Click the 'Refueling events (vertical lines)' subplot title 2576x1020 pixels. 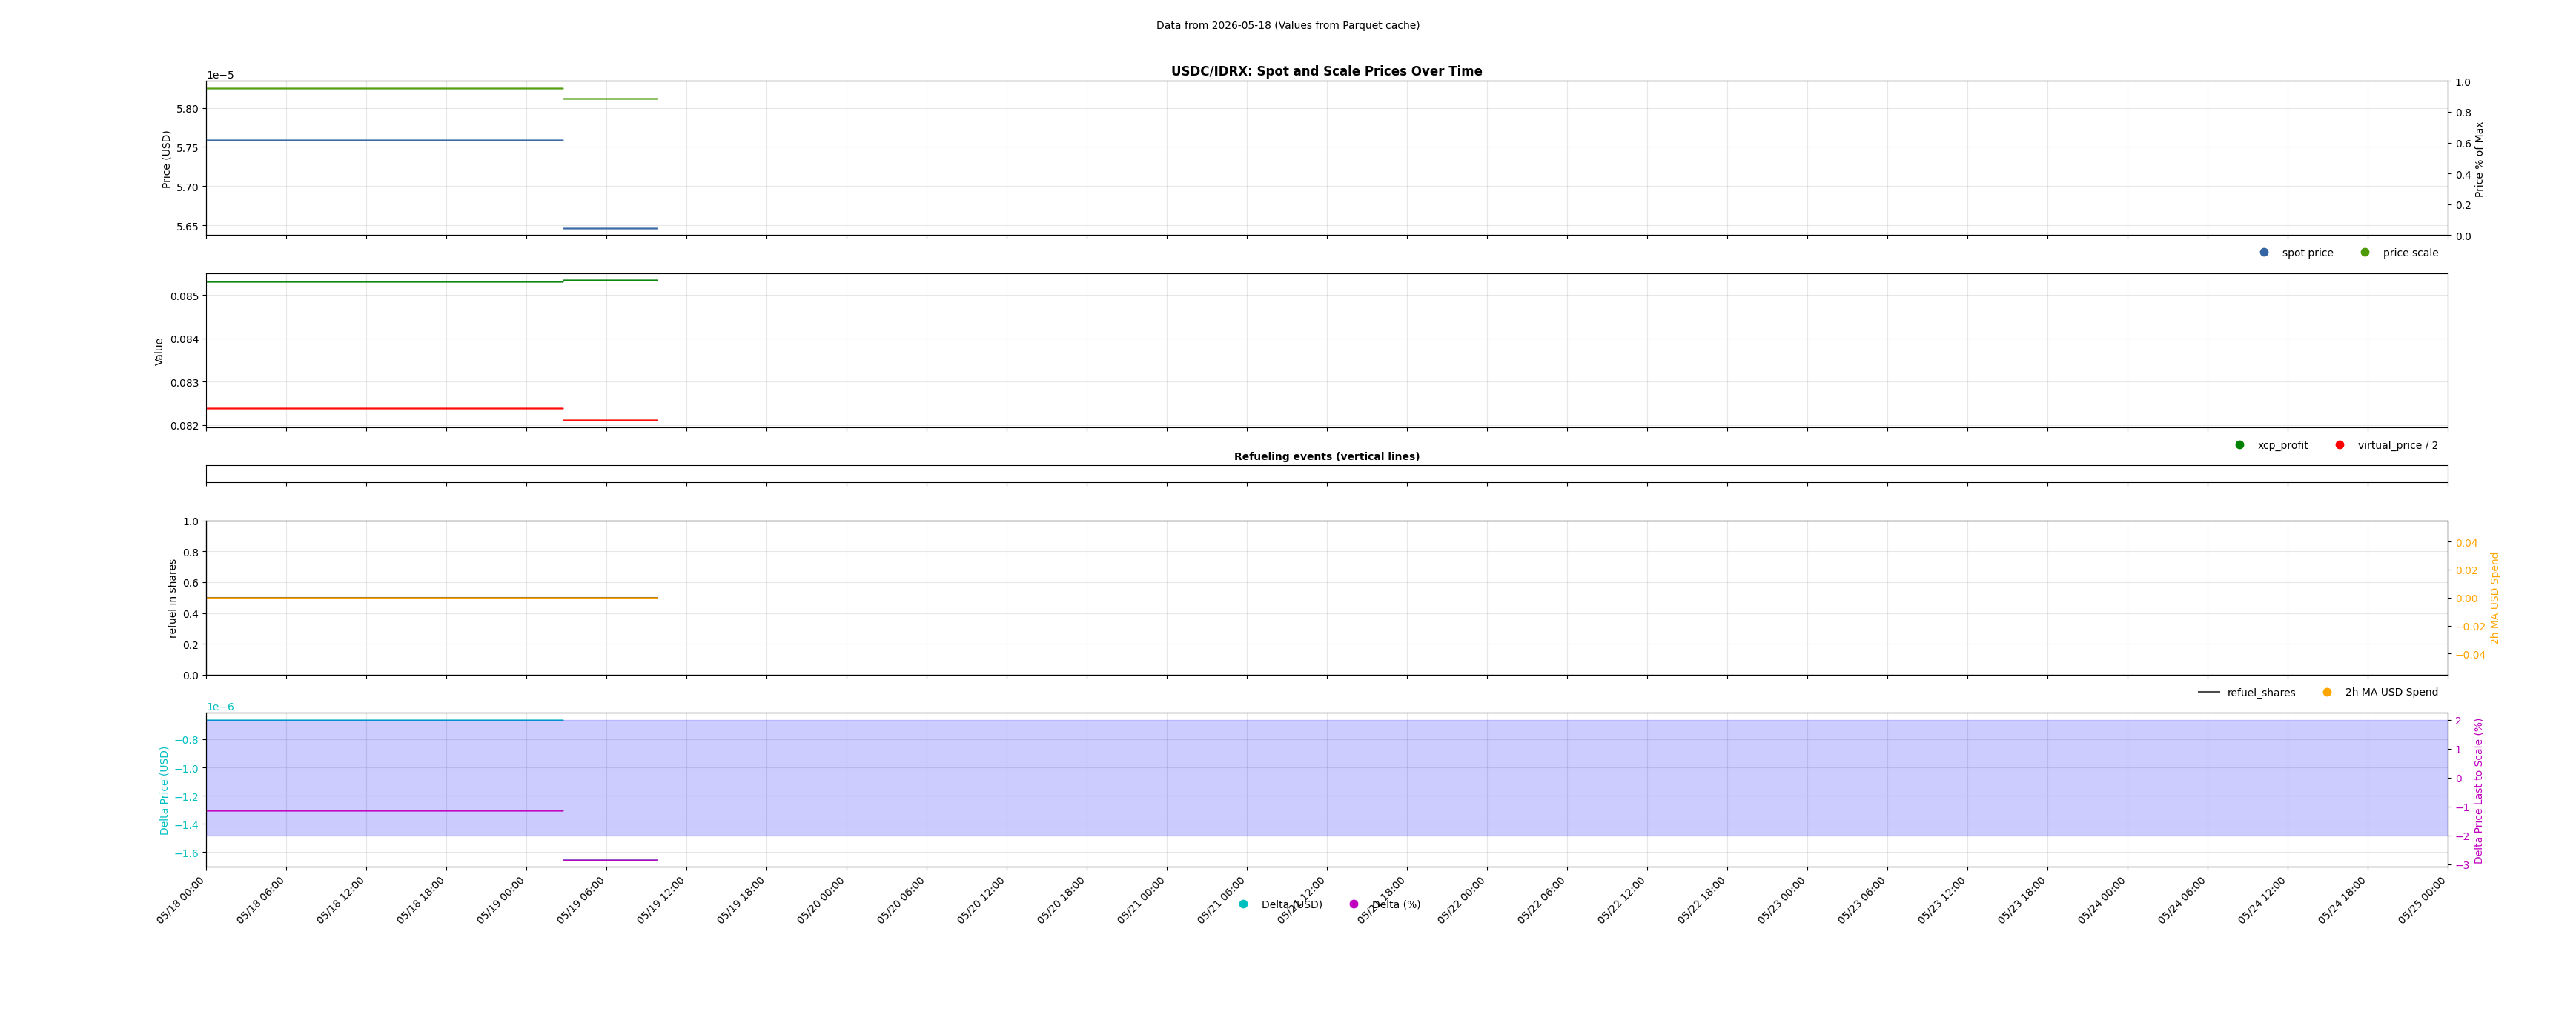(1327, 456)
